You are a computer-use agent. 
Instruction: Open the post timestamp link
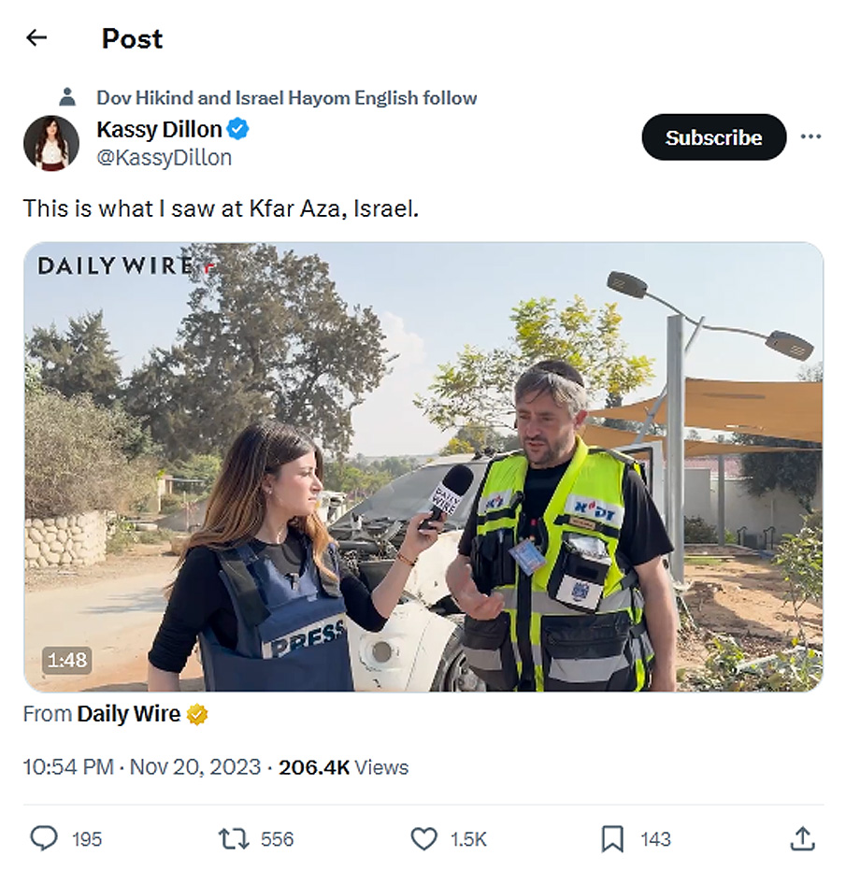tap(142, 767)
